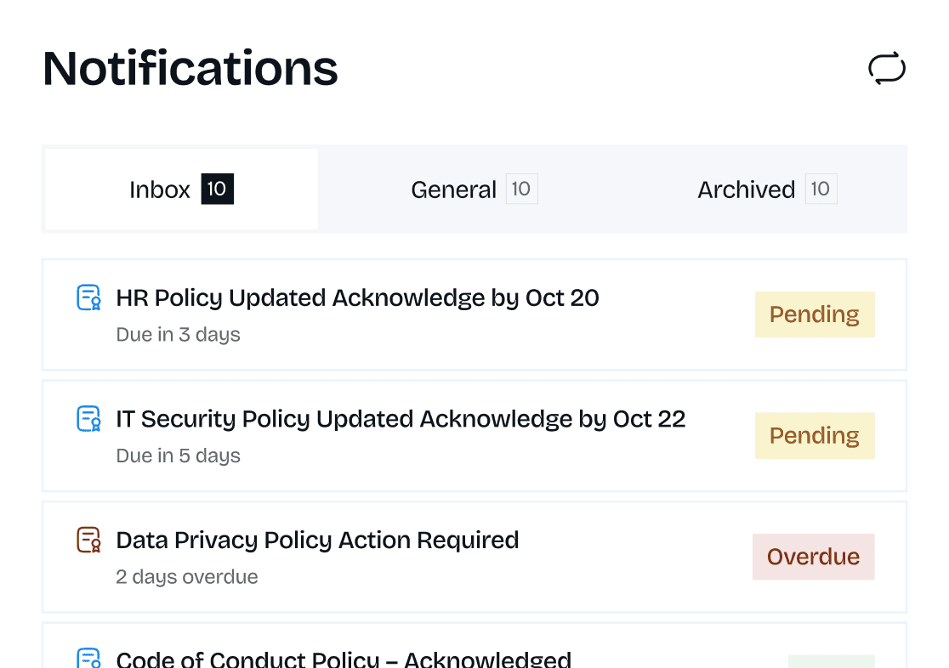Screen dimensions: 949x668
Task: Click the refresh loop icon
Action: [x=887, y=68]
